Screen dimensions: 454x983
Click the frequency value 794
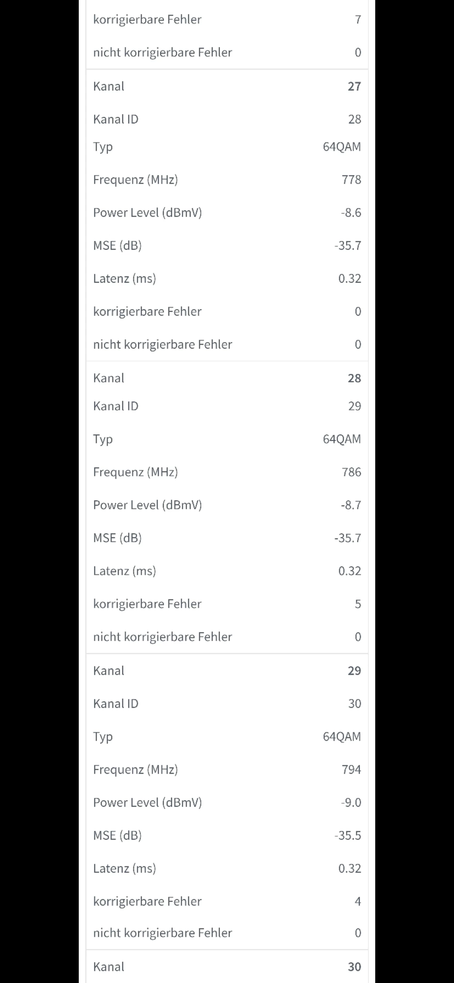pos(351,769)
